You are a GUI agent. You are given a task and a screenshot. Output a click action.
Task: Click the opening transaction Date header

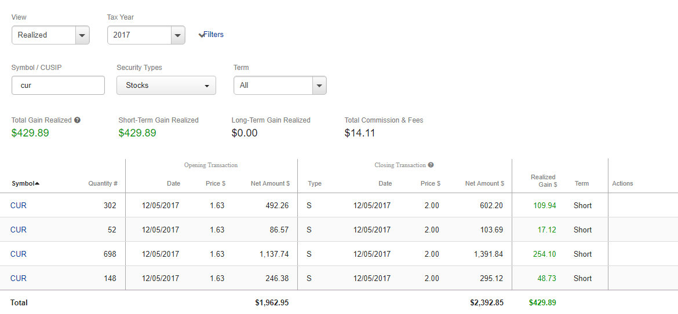[173, 183]
